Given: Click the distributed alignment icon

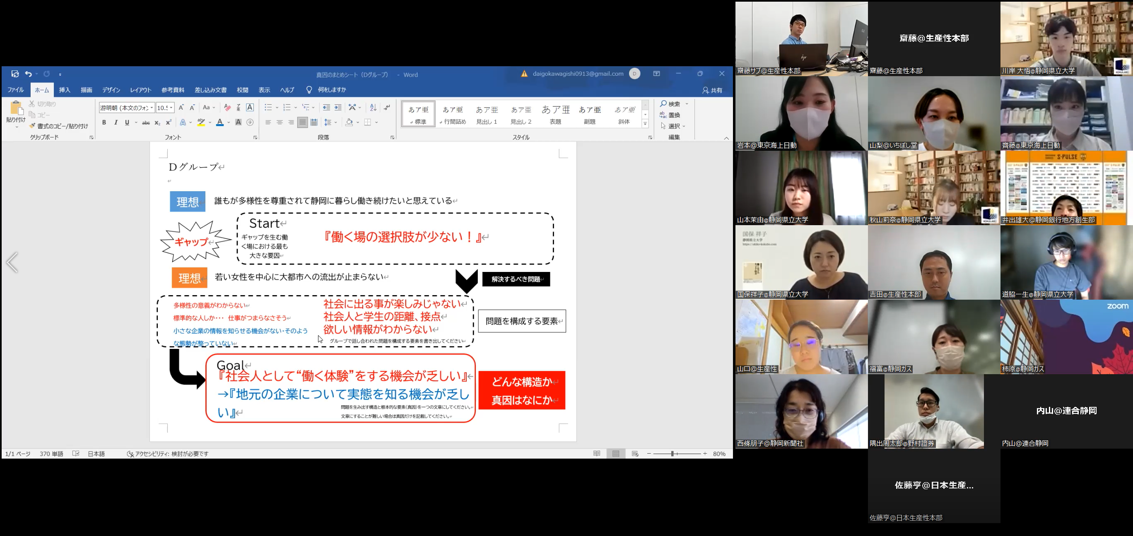Looking at the screenshot, I should (x=314, y=123).
